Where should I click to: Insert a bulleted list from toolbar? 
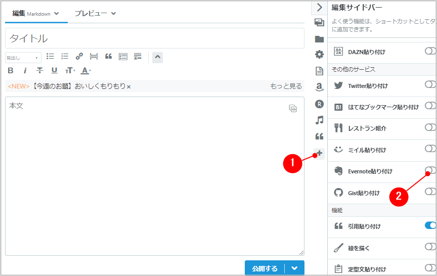click(50, 57)
